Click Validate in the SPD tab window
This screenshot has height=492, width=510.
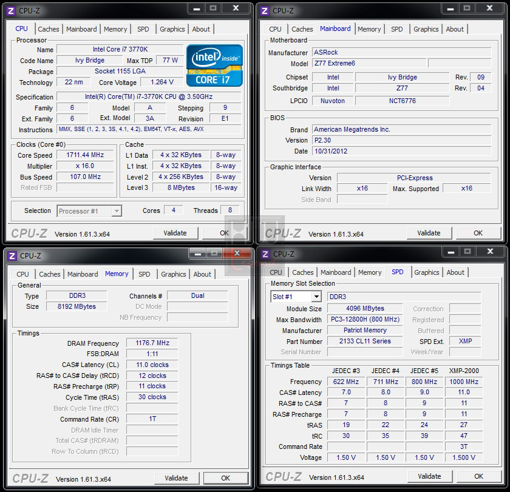(430, 476)
